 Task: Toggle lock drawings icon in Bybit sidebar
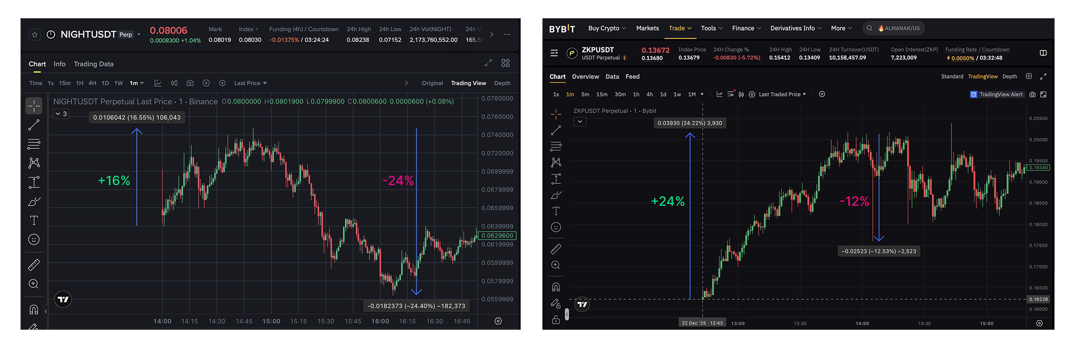(556, 320)
